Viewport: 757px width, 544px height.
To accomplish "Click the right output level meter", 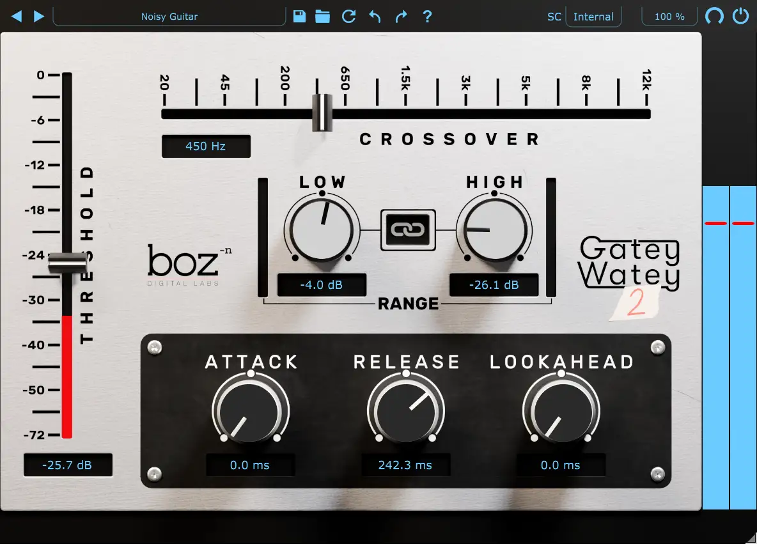I will pyautogui.click(x=743, y=348).
